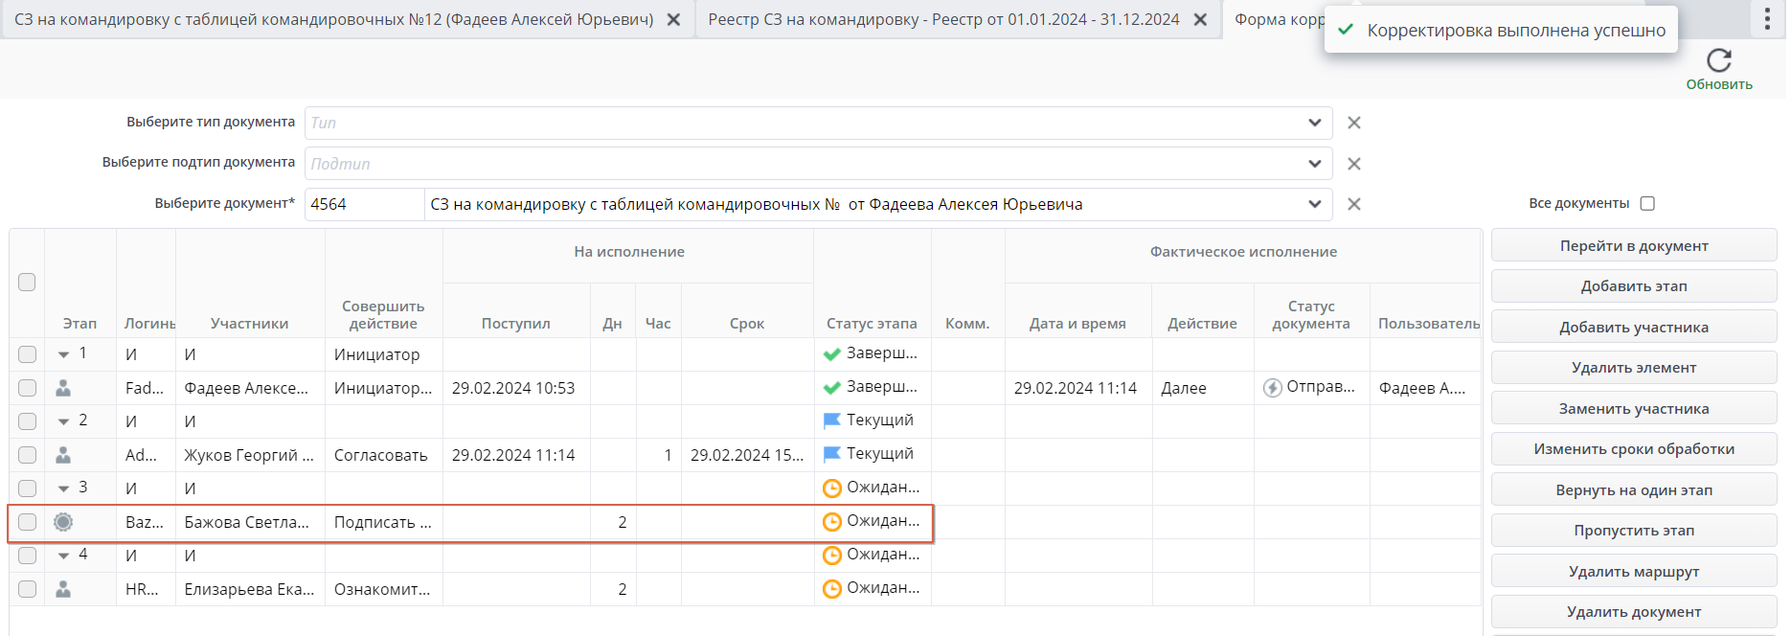
Task: Switch to СЗ на командировку №12 tab
Action: point(333,19)
